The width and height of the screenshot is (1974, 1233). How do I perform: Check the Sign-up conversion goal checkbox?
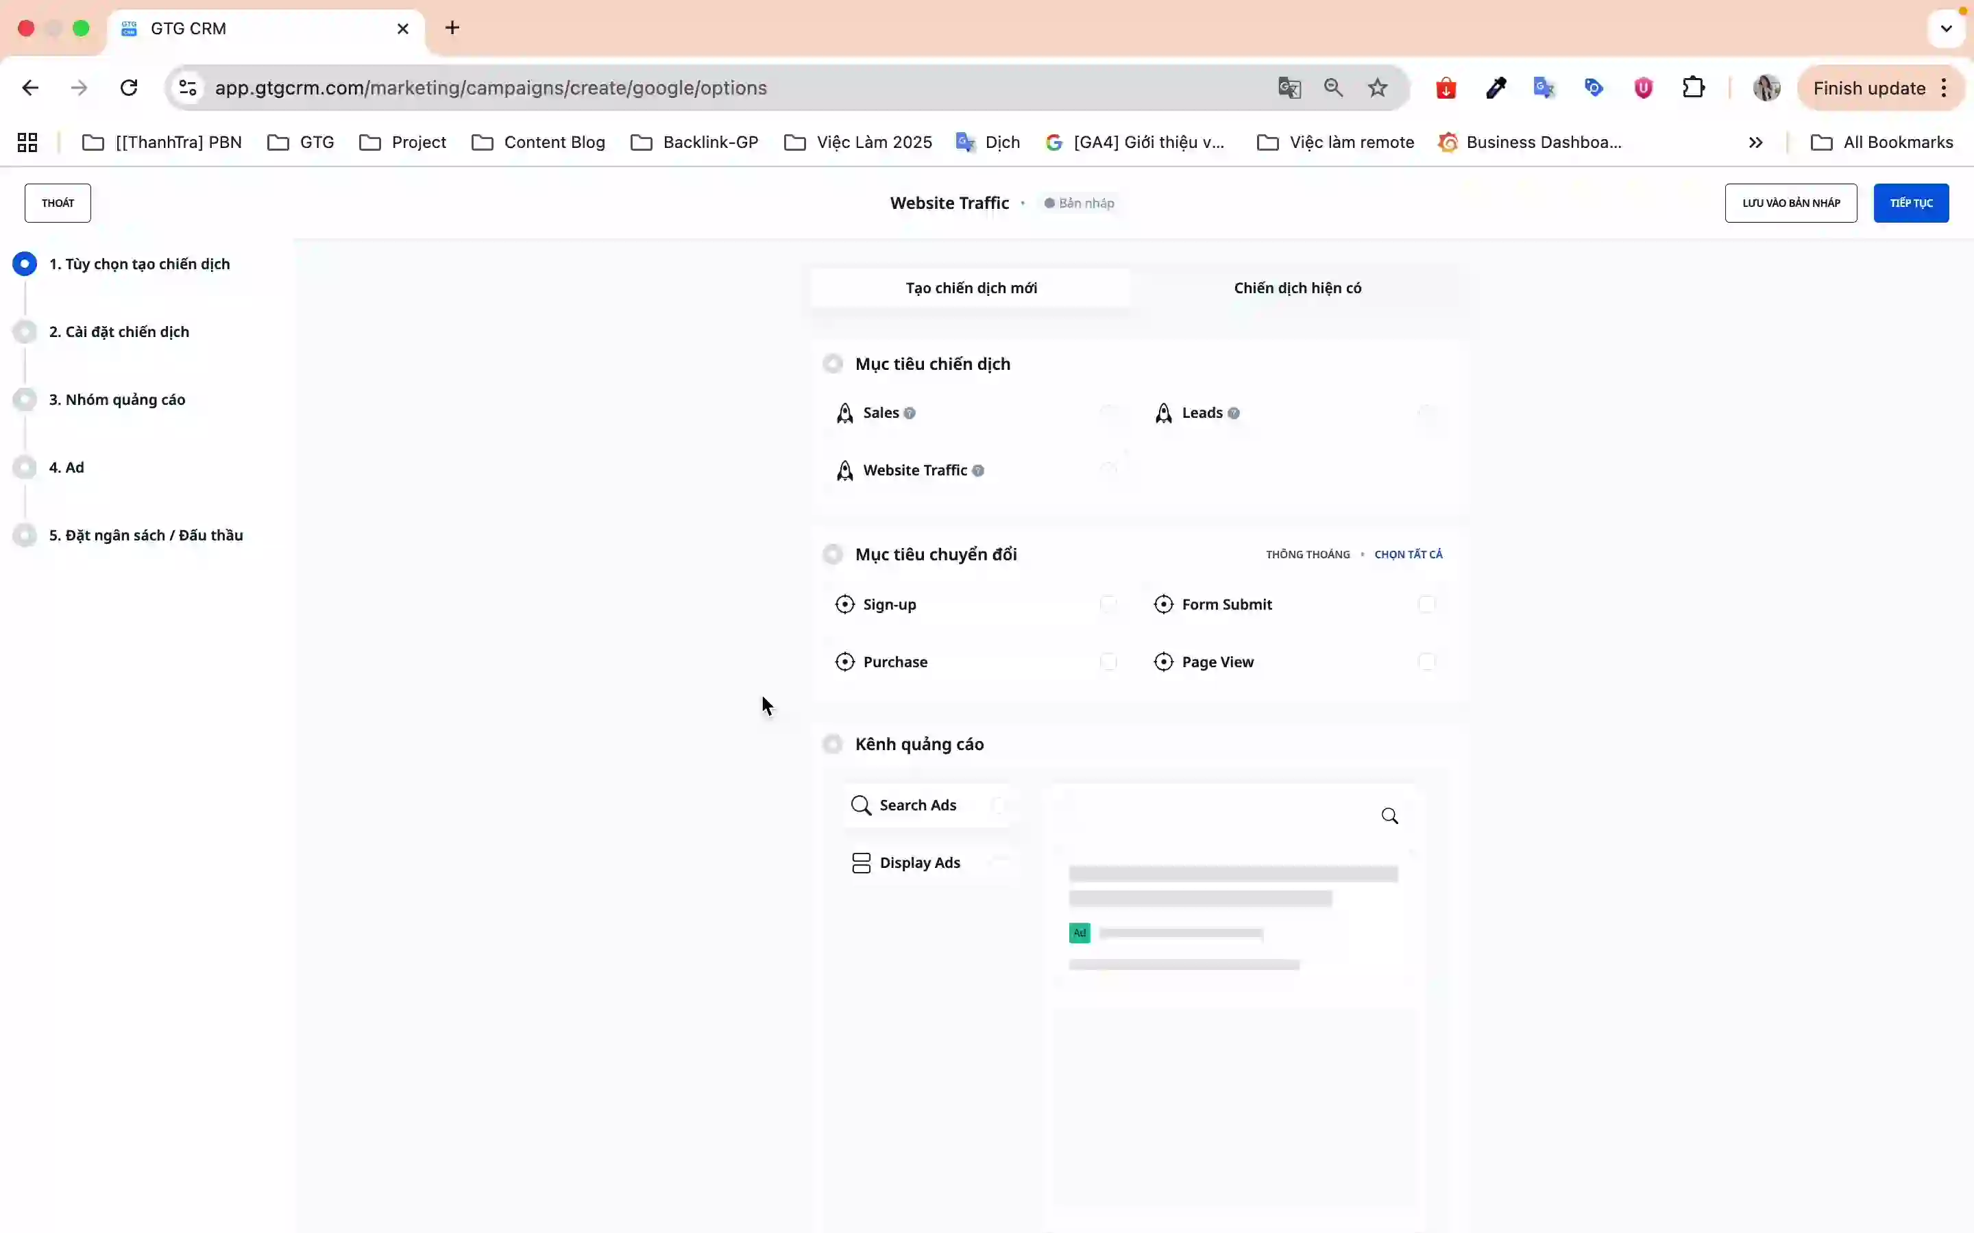1108,604
